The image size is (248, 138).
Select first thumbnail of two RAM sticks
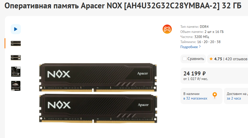[x=16, y=43]
